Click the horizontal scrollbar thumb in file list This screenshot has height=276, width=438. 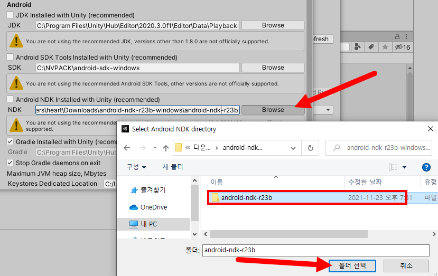(289, 234)
